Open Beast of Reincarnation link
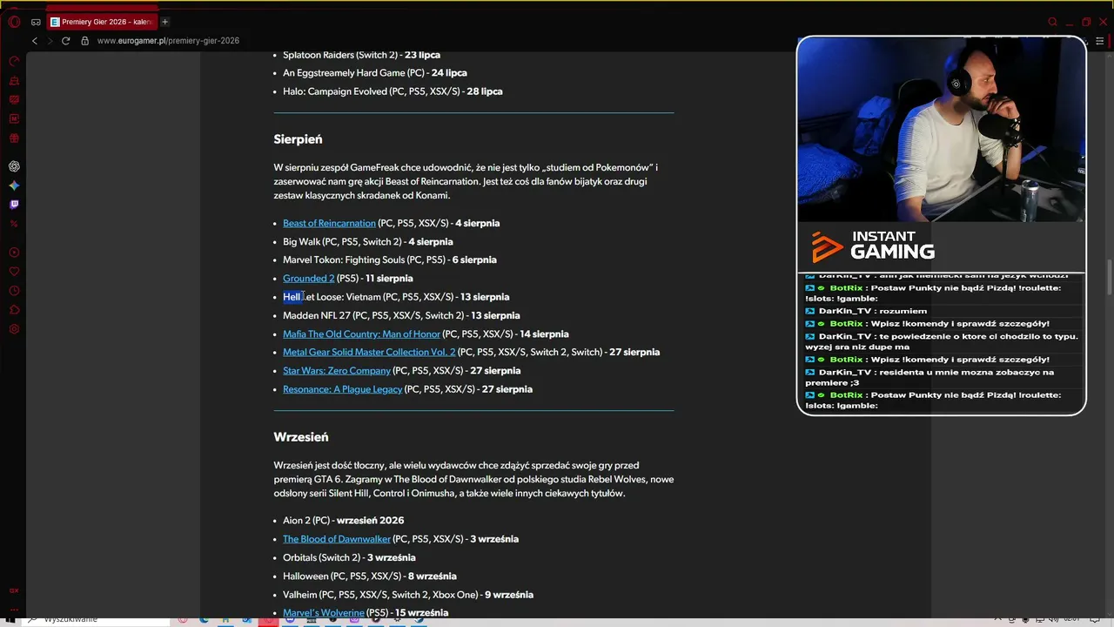This screenshot has width=1114, height=627. 329,224
